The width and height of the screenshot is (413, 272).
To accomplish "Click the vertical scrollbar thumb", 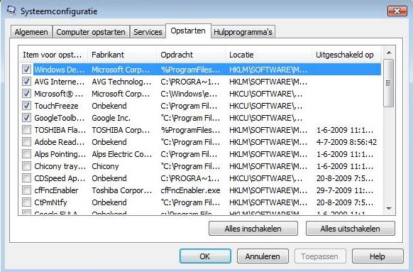I will click(x=388, y=83).
